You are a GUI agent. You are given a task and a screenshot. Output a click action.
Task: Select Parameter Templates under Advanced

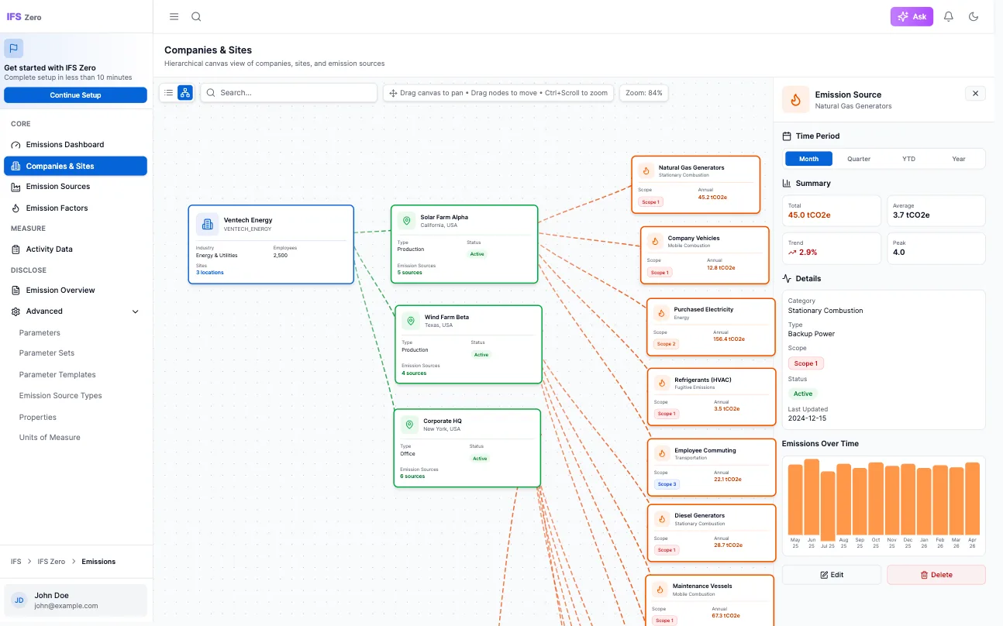pyautogui.click(x=59, y=374)
